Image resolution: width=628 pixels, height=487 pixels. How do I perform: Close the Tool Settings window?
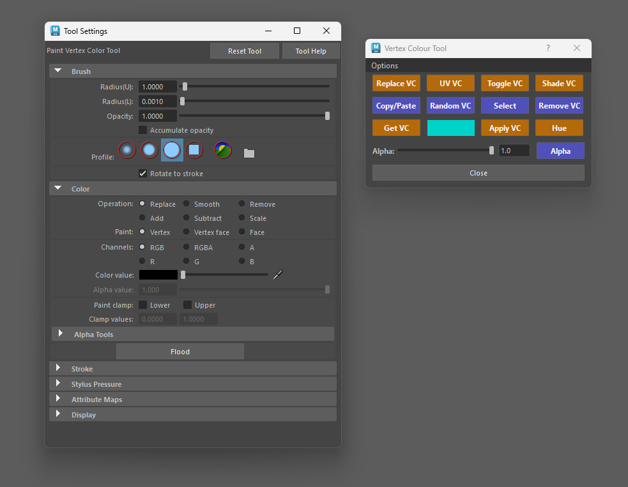(x=326, y=31)
